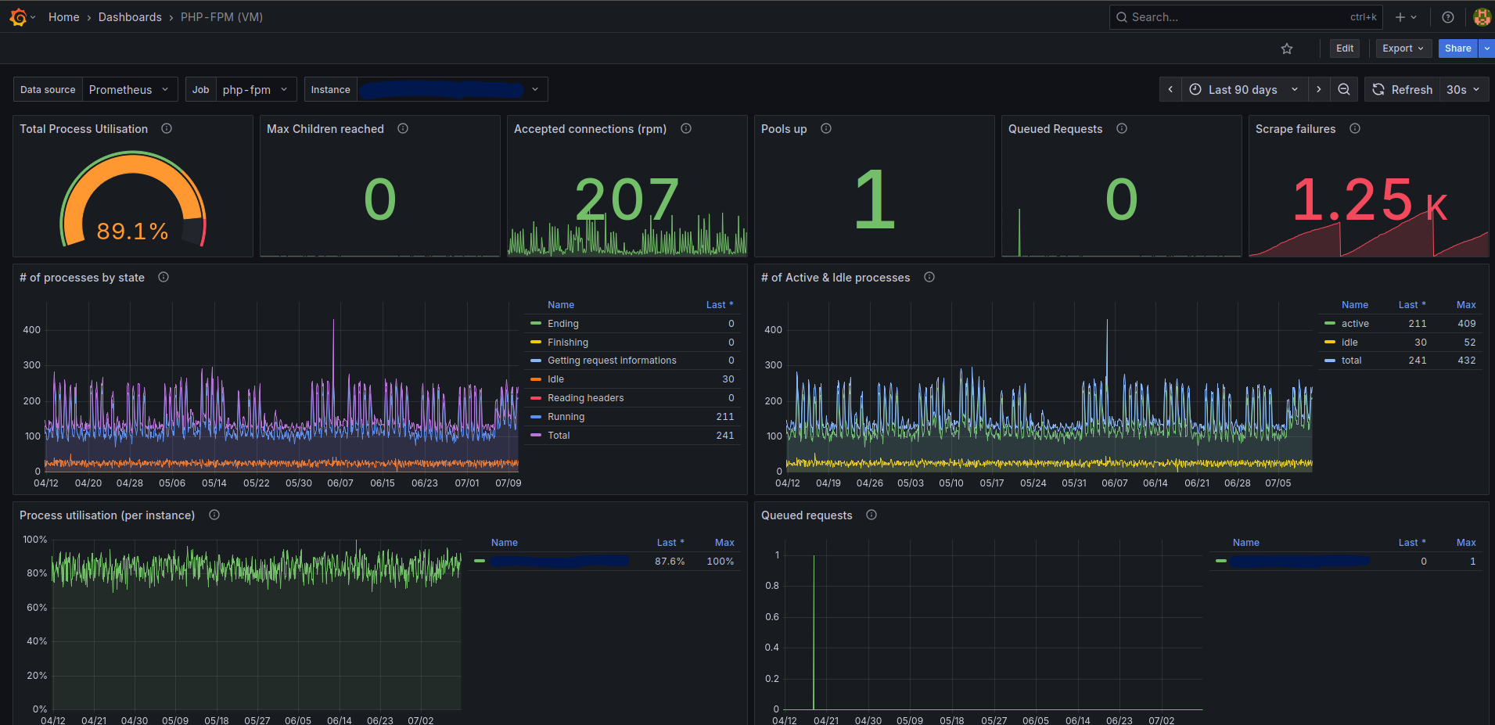Expand the Last 90 days time picker
Viewport: 1495px width, 725px height.
[1244, 89]
